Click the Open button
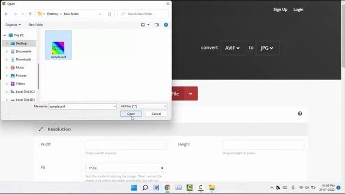Image resolution: width=345 pixels, height=194 pixels. 131,114
